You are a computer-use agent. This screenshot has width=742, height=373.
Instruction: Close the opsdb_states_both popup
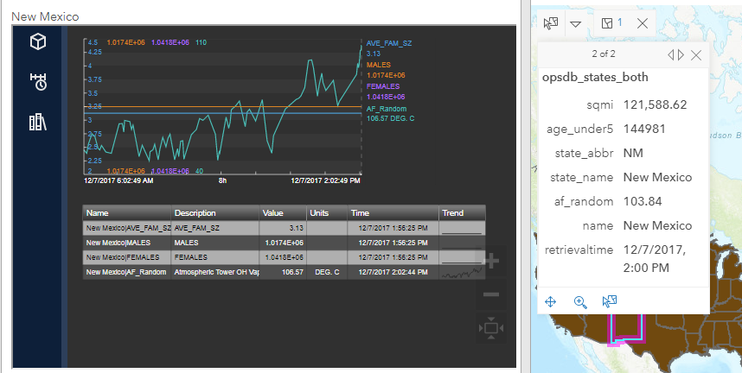pyautogui.click(x=696, y=54)
